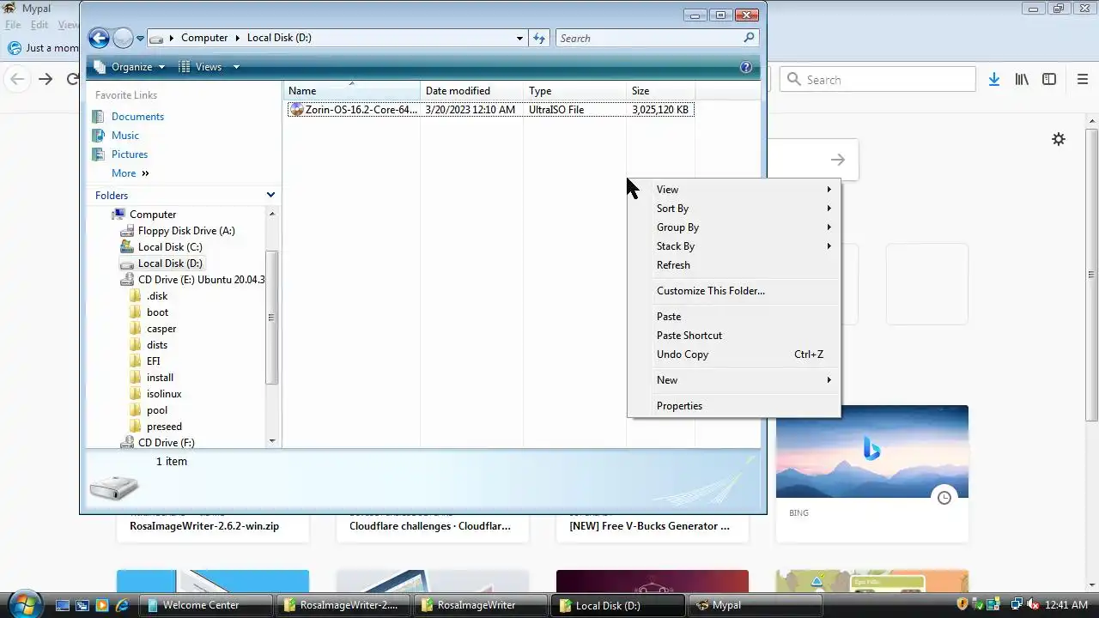Sort by the Name column header

pyautogui.click(x=352, y=91)
